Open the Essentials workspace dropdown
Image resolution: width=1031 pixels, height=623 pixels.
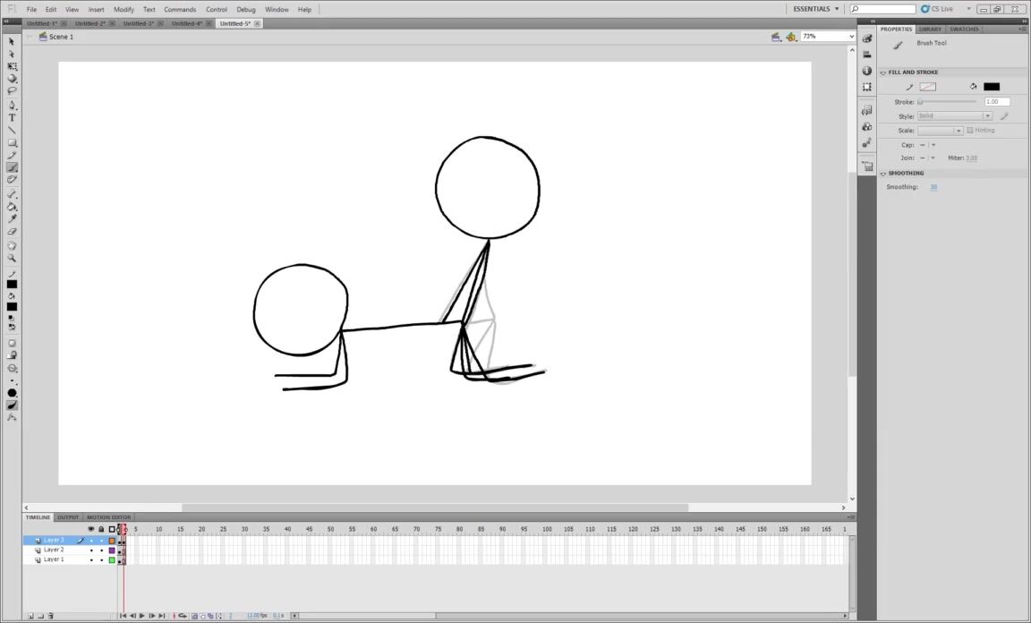(816, 9)
